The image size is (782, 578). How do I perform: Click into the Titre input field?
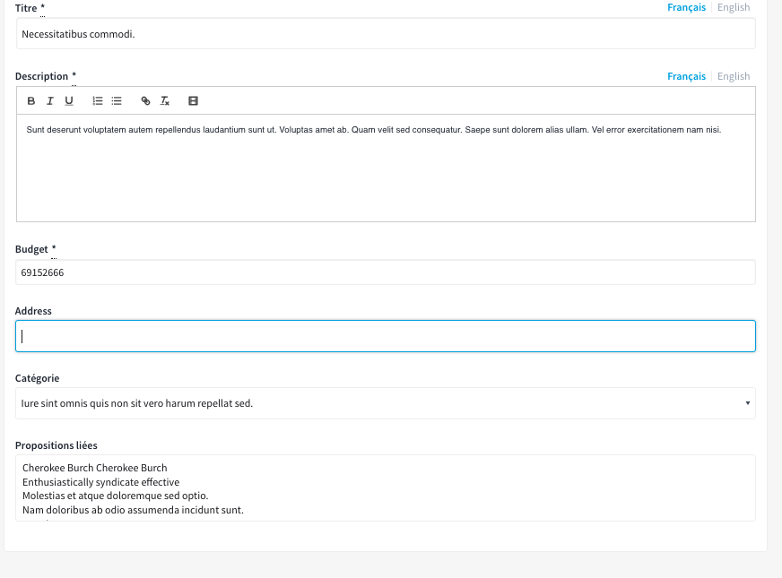[386, 34]
